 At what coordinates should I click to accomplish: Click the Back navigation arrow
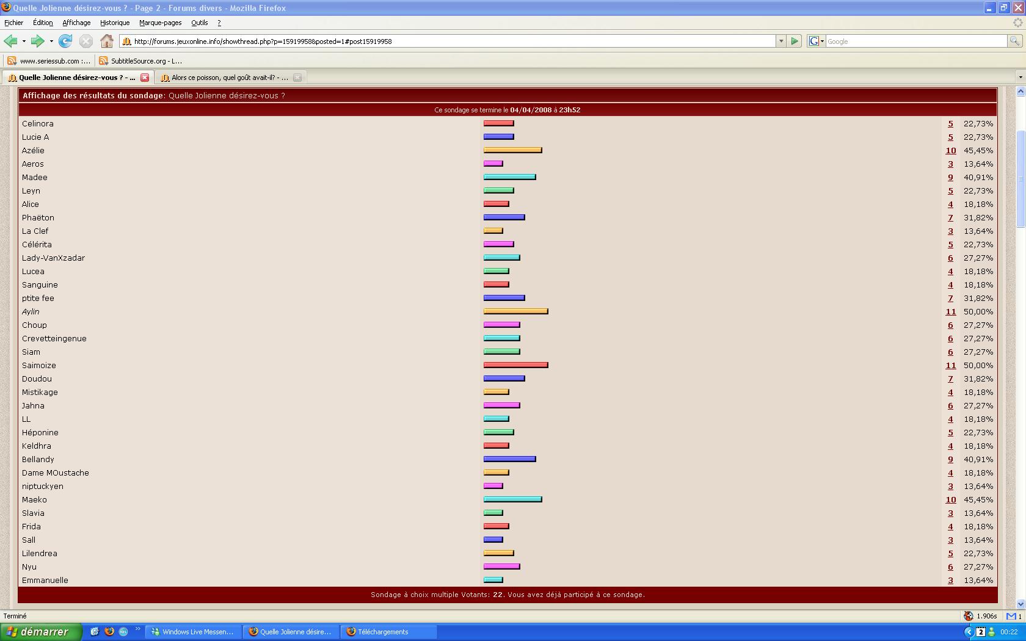pyautogui.click(x=10, y=41)
